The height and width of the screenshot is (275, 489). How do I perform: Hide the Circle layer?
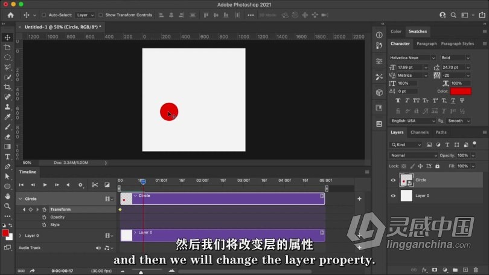pos(393,180)
